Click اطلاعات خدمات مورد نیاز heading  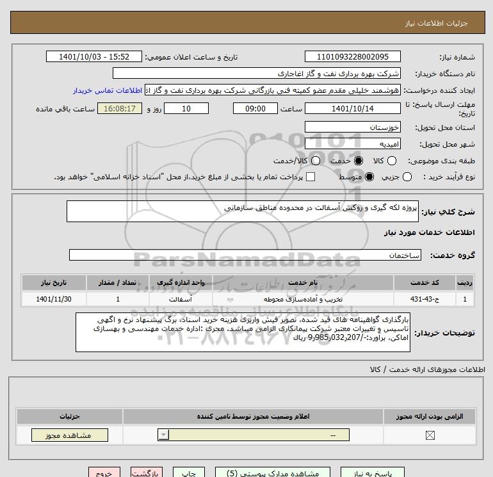coord(429,232)
